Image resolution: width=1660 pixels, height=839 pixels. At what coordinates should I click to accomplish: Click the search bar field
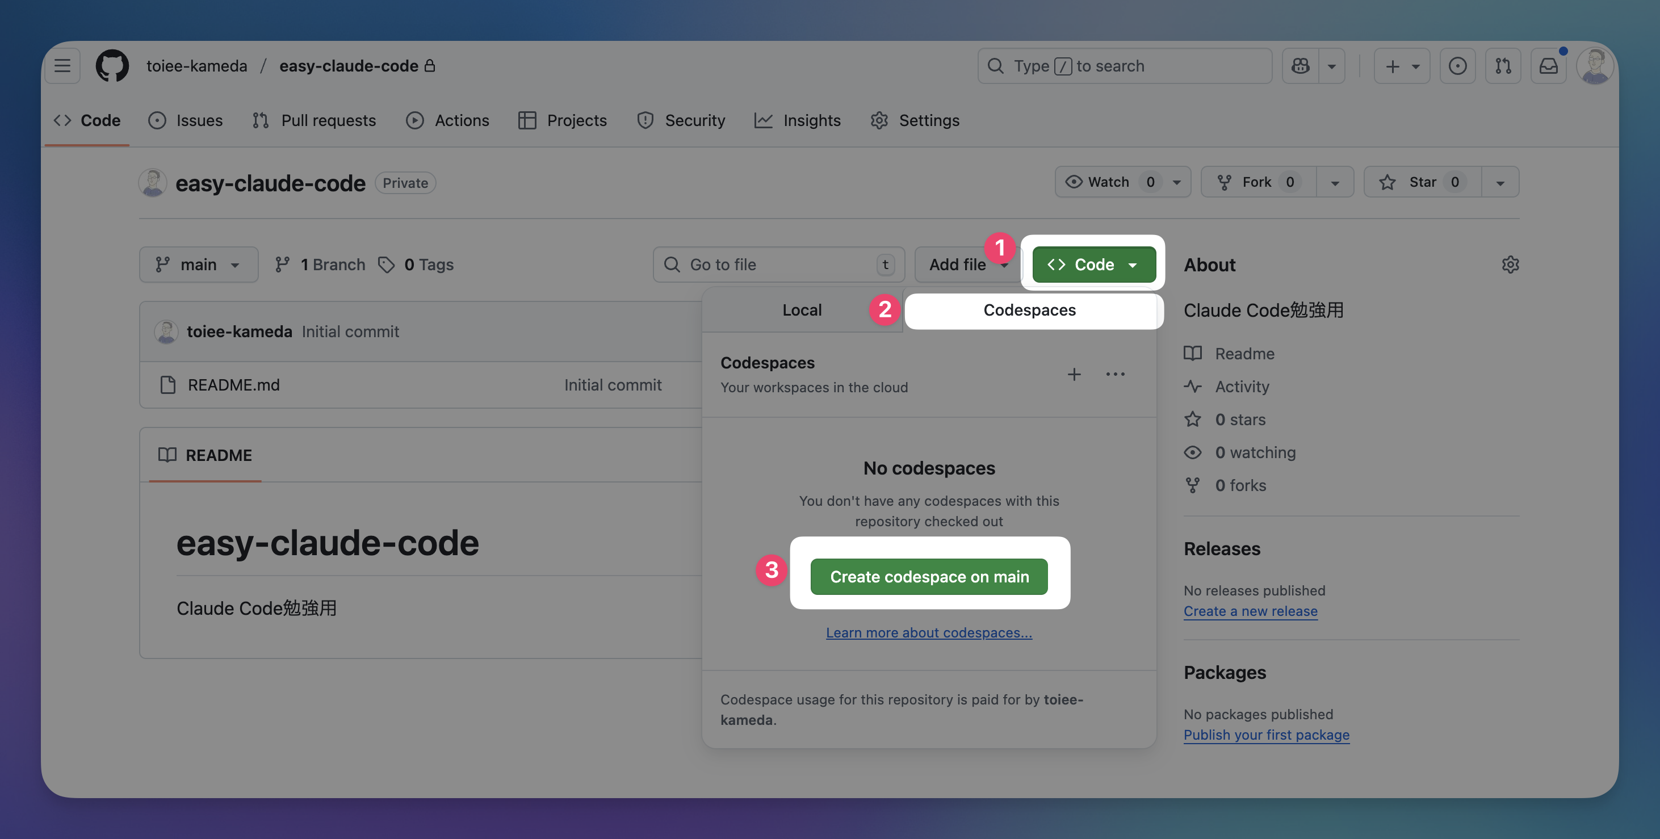[x=1125, y=66]
